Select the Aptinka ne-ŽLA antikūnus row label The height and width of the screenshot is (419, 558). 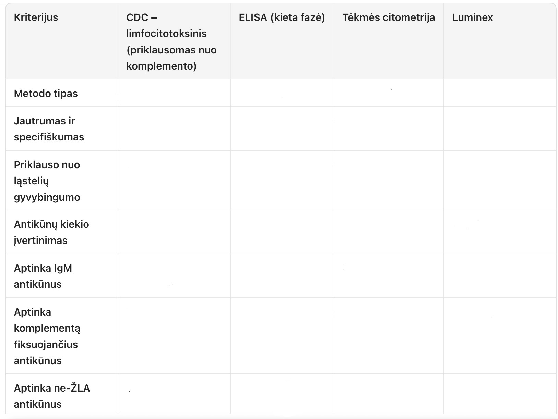[x=52, y=396]
